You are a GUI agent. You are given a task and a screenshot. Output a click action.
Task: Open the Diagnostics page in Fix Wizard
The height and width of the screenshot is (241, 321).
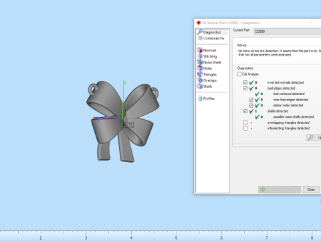tap(212, 32)
